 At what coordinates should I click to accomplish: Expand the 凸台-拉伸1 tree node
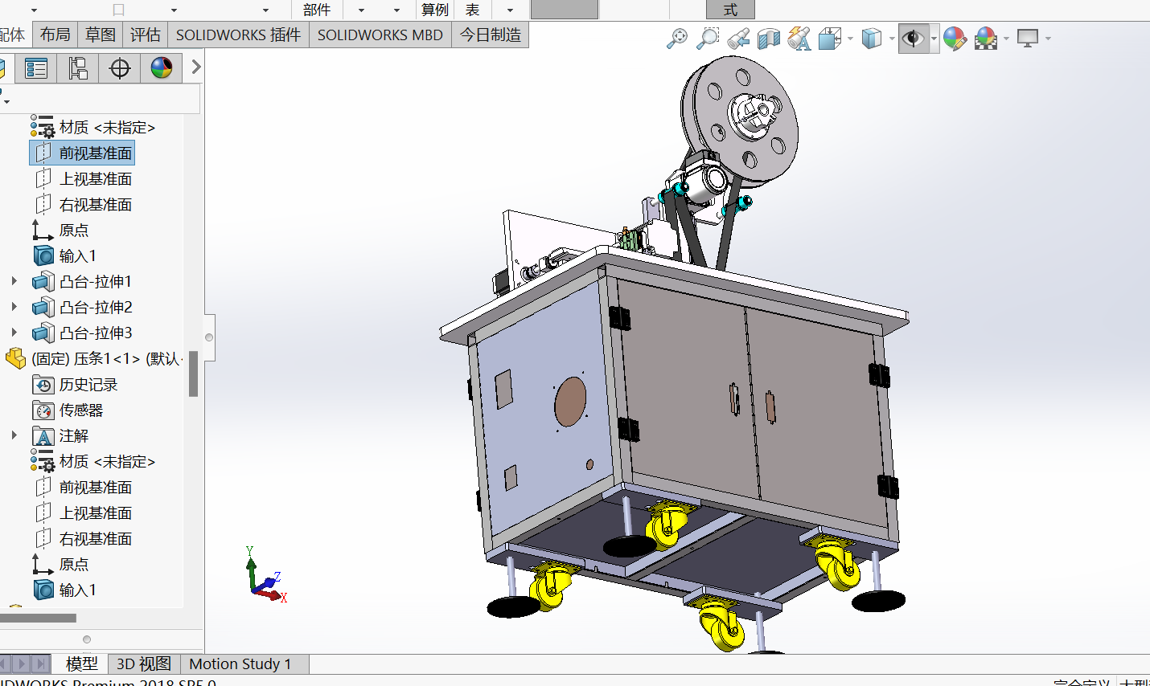(14, 281)
